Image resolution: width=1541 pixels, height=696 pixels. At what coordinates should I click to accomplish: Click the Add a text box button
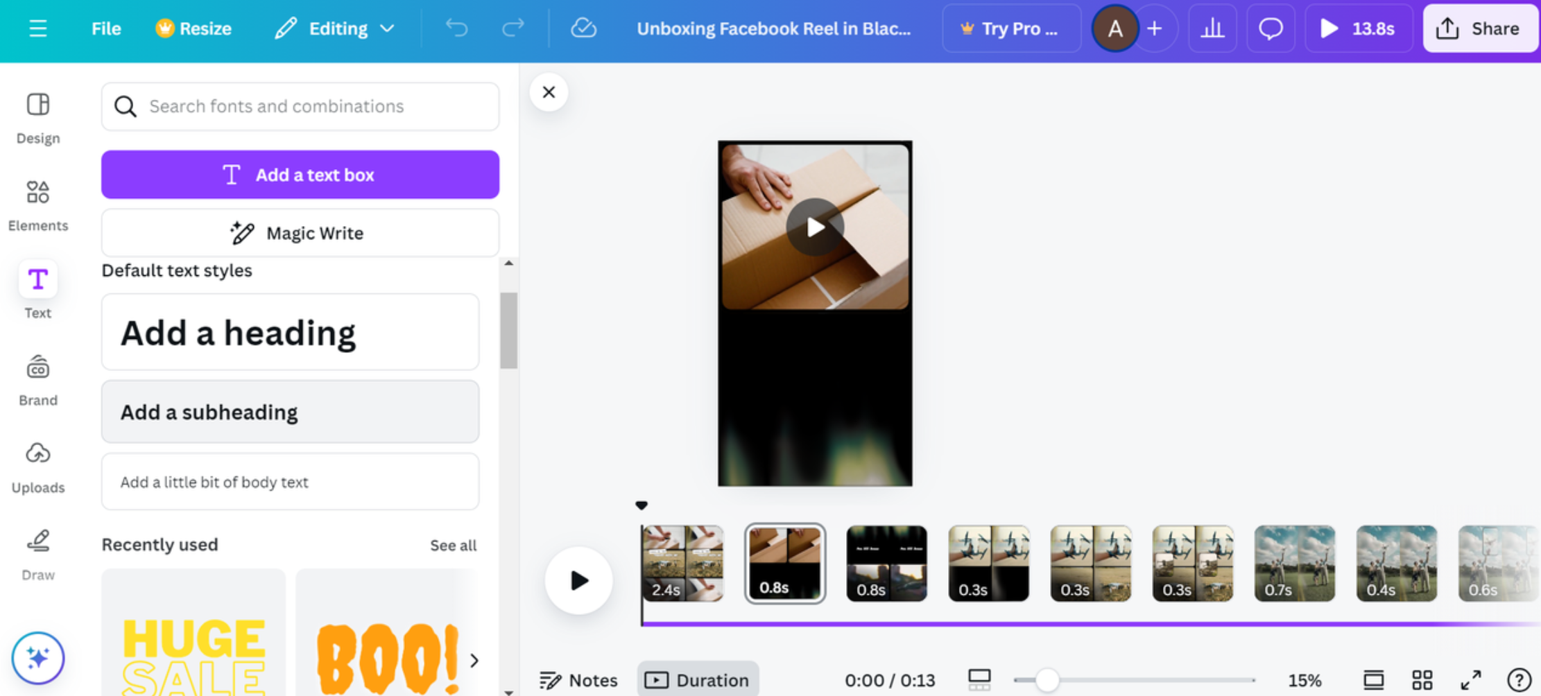pos(300,175)
